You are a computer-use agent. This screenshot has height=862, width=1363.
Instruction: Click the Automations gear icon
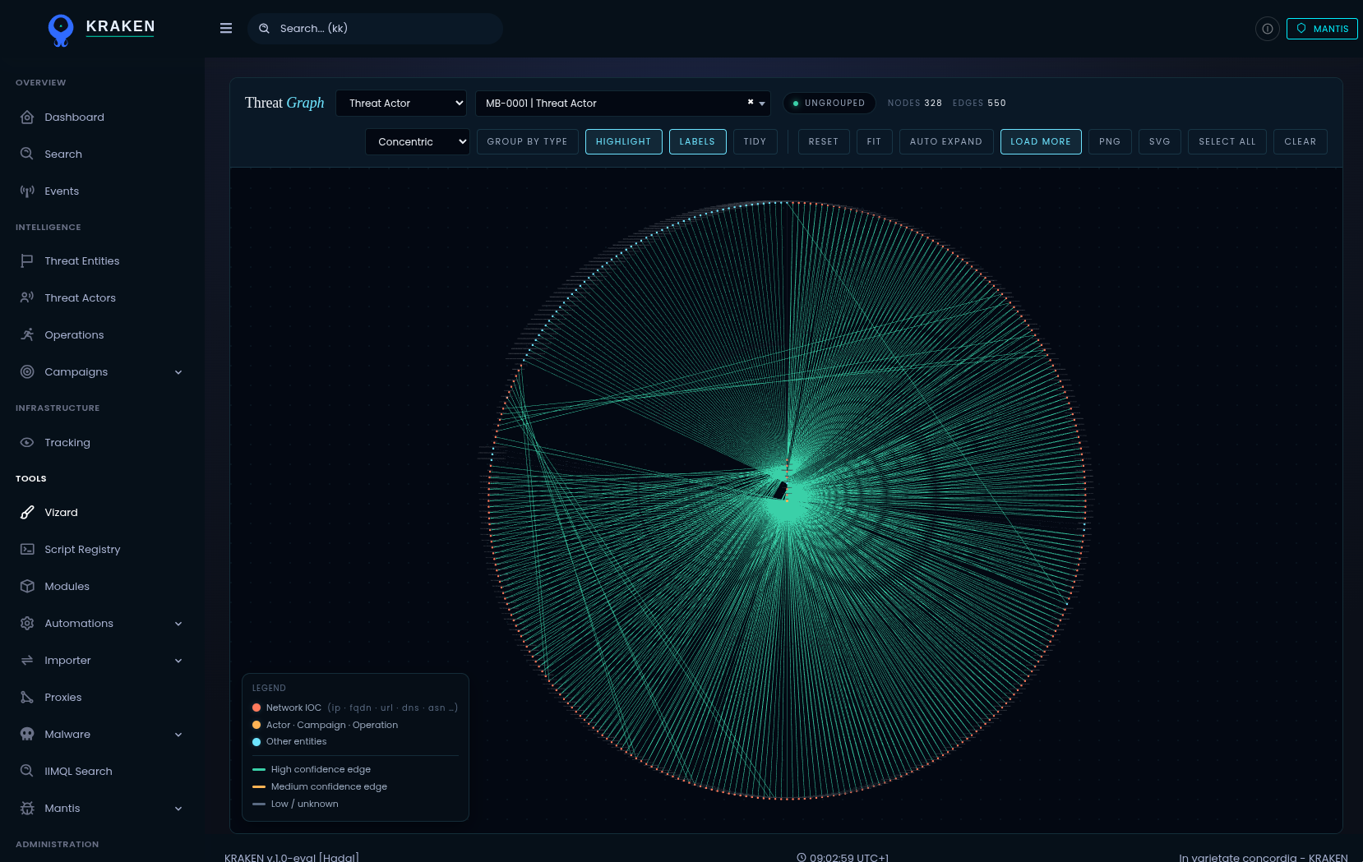point(27,624)
